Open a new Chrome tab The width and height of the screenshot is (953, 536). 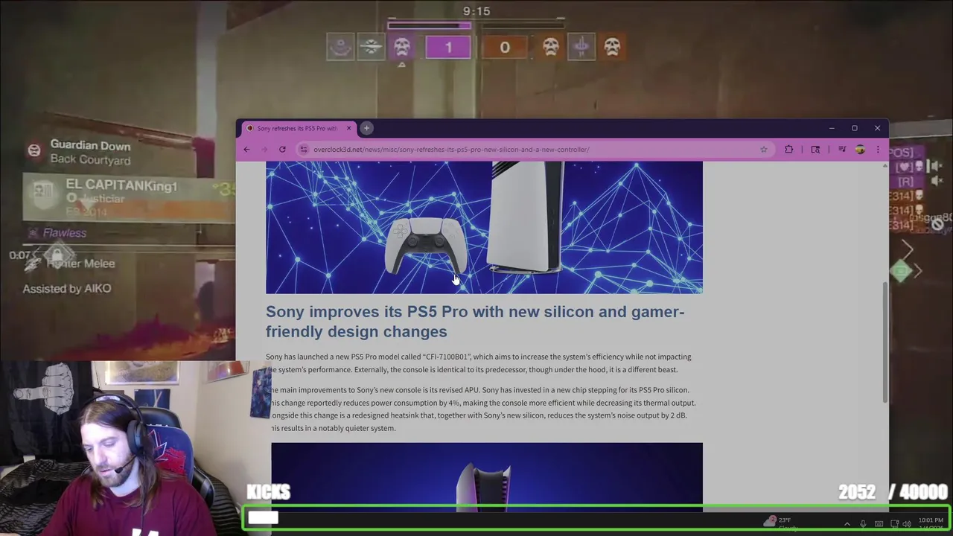pos(366,128)
